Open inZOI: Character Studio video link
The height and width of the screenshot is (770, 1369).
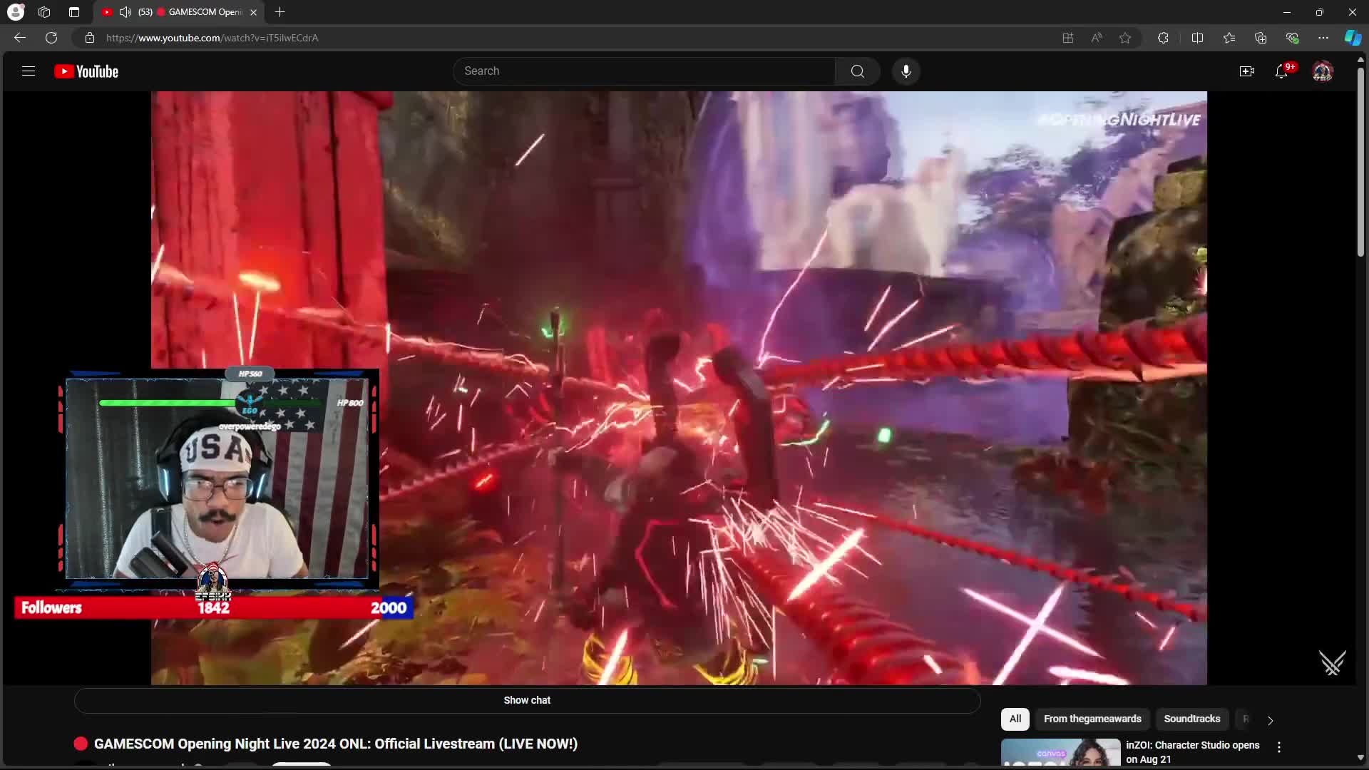1193,751
